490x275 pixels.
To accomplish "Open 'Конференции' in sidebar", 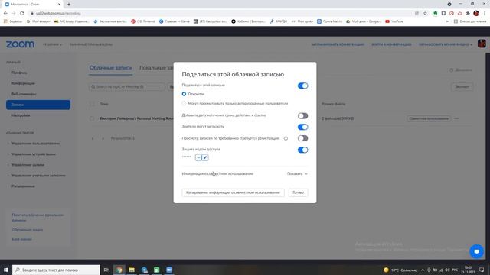I will (23, 83).
